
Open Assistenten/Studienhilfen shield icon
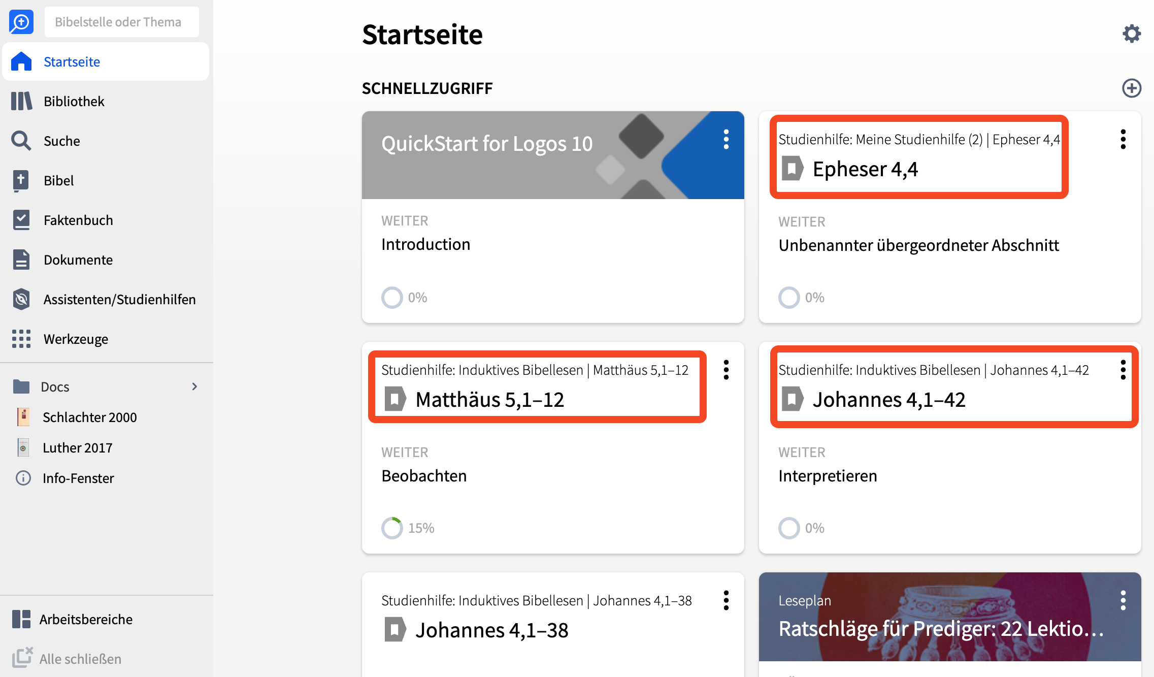[21, 299]
